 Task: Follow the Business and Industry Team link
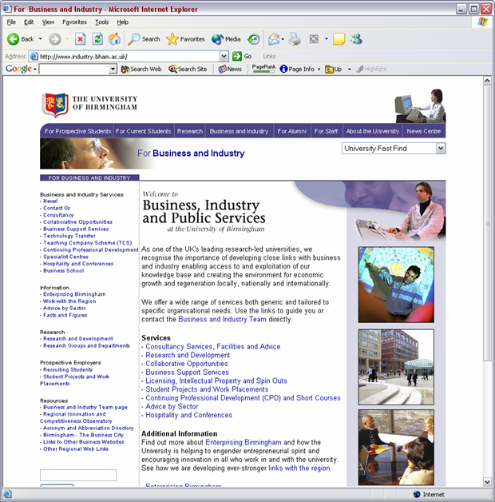pos(222,319)
